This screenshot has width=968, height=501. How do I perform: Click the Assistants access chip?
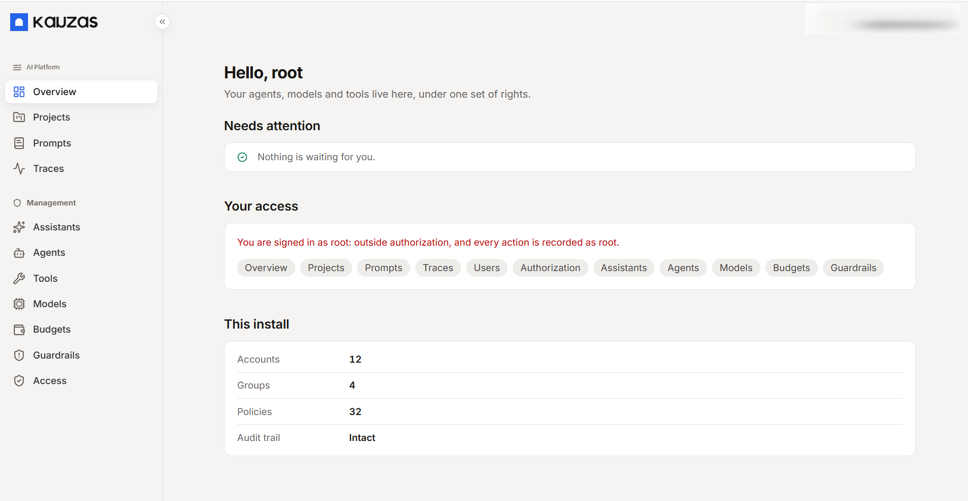pyautogui.click(x=623, y=268)
